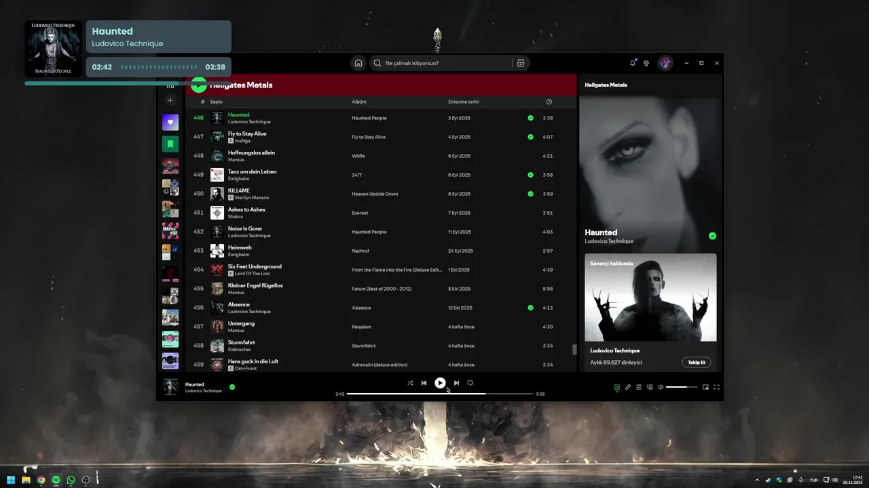Select the Sturmfahrt track

click(x=242, y=342)
